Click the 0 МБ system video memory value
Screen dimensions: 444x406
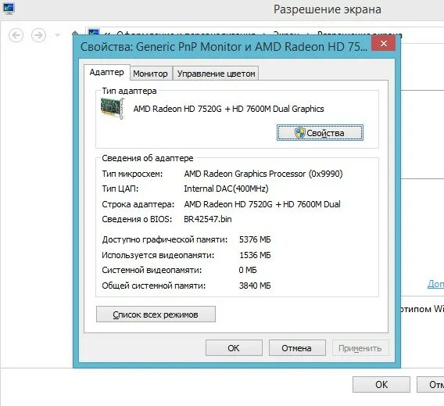(248, 270)
